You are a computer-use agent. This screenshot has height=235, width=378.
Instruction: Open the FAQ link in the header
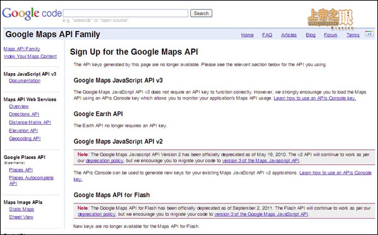click(267, 35)
